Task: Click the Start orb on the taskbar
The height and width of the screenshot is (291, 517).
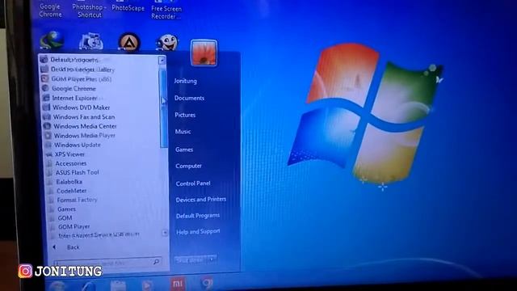Action: 58,286
